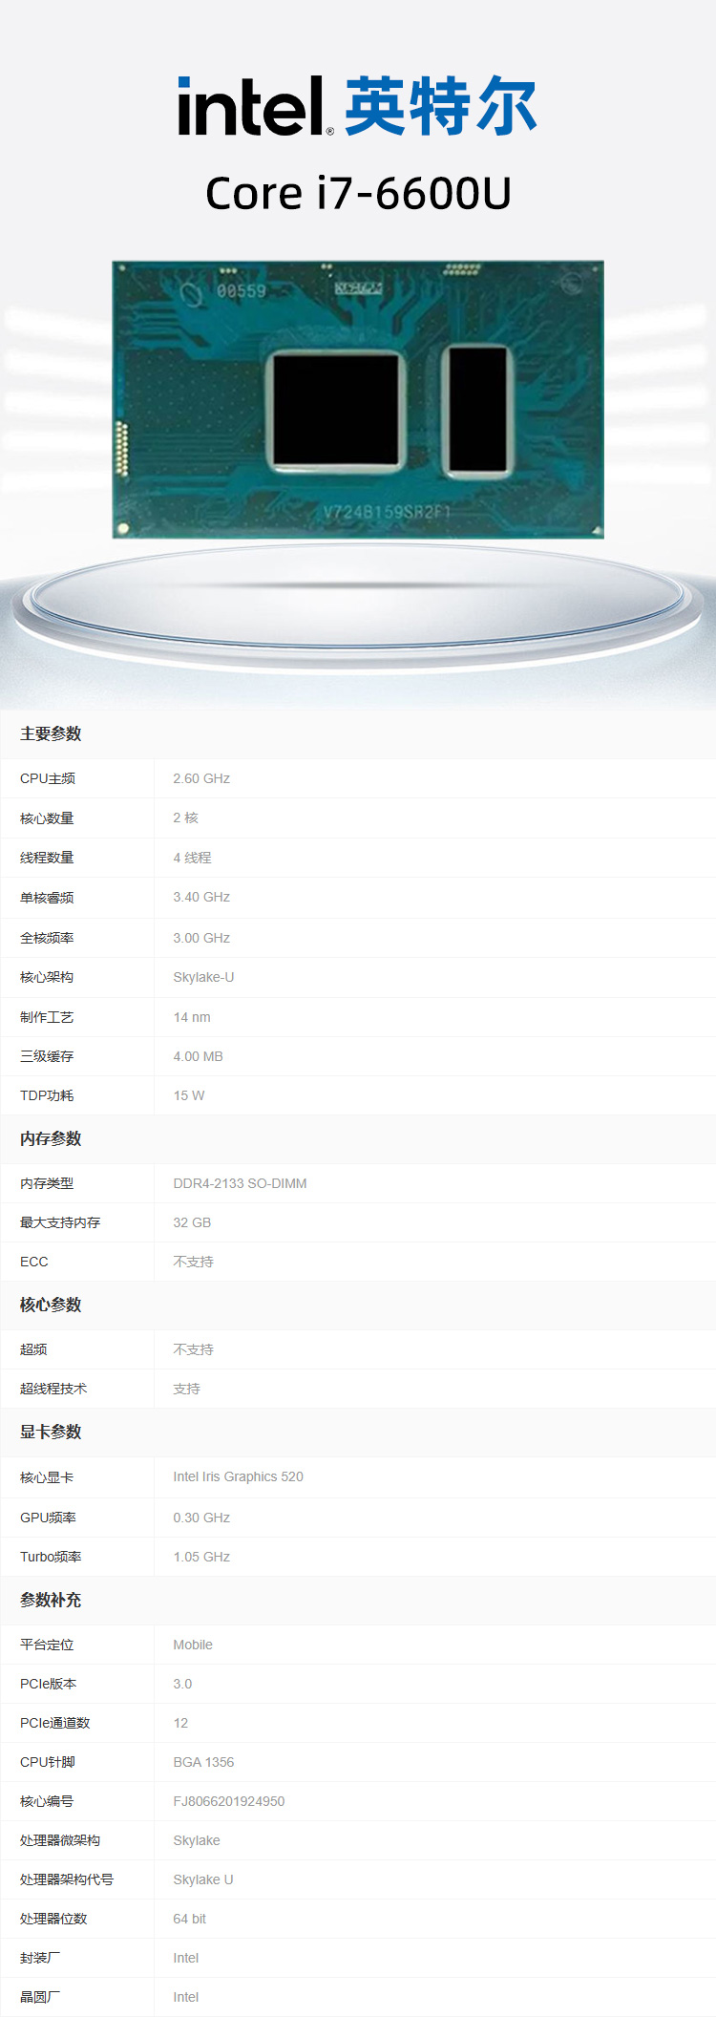The width and height of the screenshot is (716, 2017).
Task: Select the Skylake-U value
Action: [203, 977]
